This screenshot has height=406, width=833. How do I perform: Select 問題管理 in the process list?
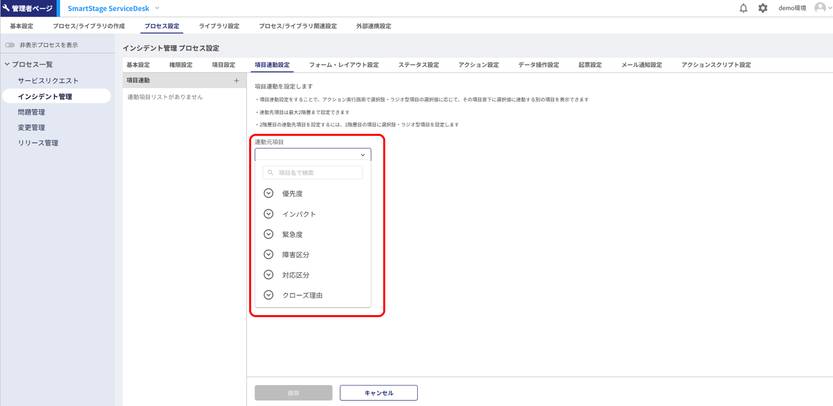tap(32, 112)
